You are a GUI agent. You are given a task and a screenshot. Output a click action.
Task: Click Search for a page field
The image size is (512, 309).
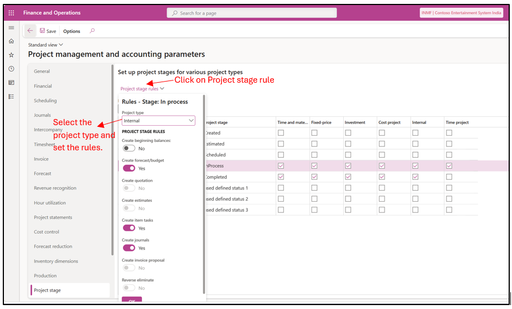coord(252,13)
